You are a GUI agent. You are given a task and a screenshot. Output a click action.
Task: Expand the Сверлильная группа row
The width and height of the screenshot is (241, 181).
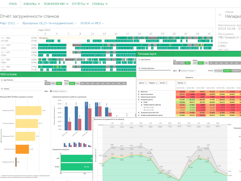tap(139, 97)
